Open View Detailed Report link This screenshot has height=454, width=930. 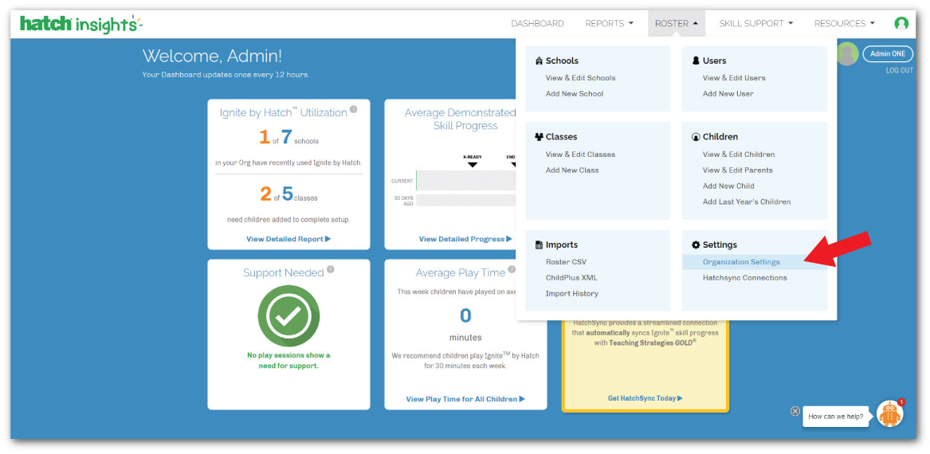pyautogui.click(x=288, y=239)
